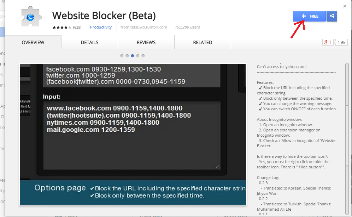Image resolution: width=352 pixels, height=217 pixels.
Task: Select the fifth screenshot carousel dot
Action: click(143, 56)
